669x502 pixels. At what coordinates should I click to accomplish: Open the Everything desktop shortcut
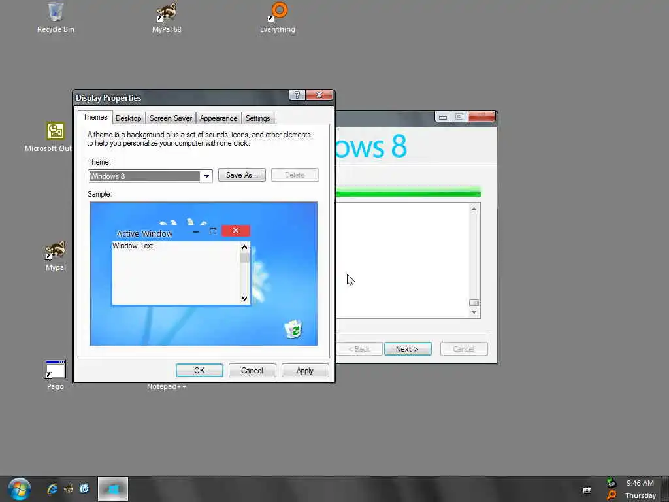pyautogui.click(x=278, y=18)
